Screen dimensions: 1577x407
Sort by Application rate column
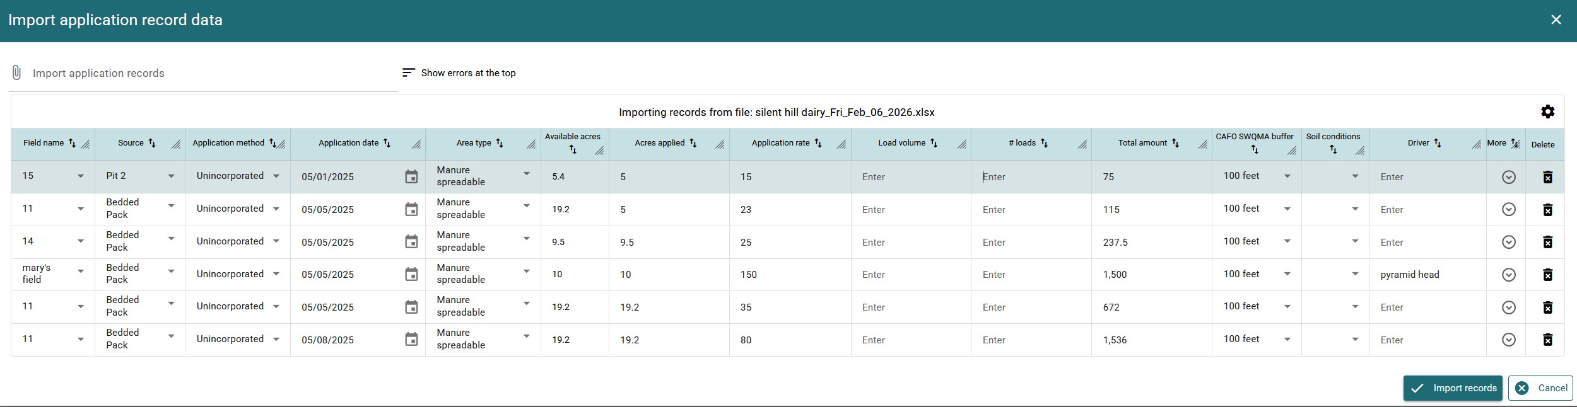[818, 143]
